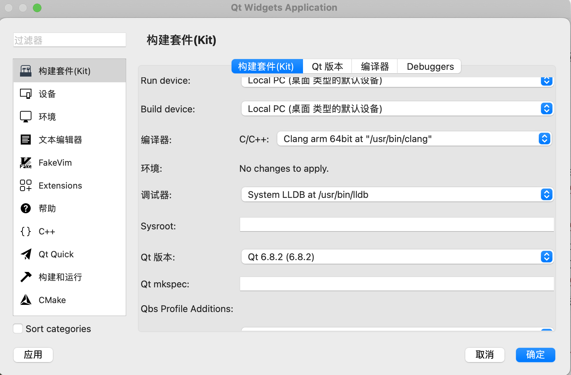Select the CMake triangle icon
The width and height of the screenshot is (571, 375).
pyautogui.click(x=26, y=300)
